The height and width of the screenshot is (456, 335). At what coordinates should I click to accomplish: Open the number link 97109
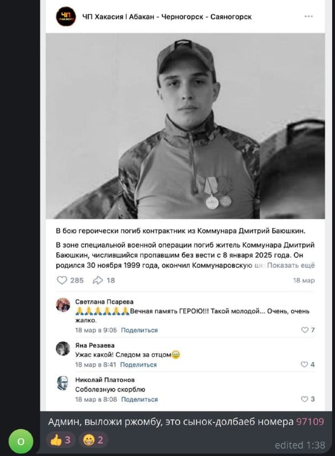(310, 421)
